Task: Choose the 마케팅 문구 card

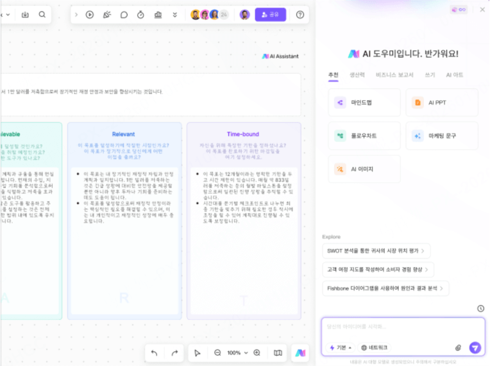Action: pyautogui.click(x=442, y=135)
